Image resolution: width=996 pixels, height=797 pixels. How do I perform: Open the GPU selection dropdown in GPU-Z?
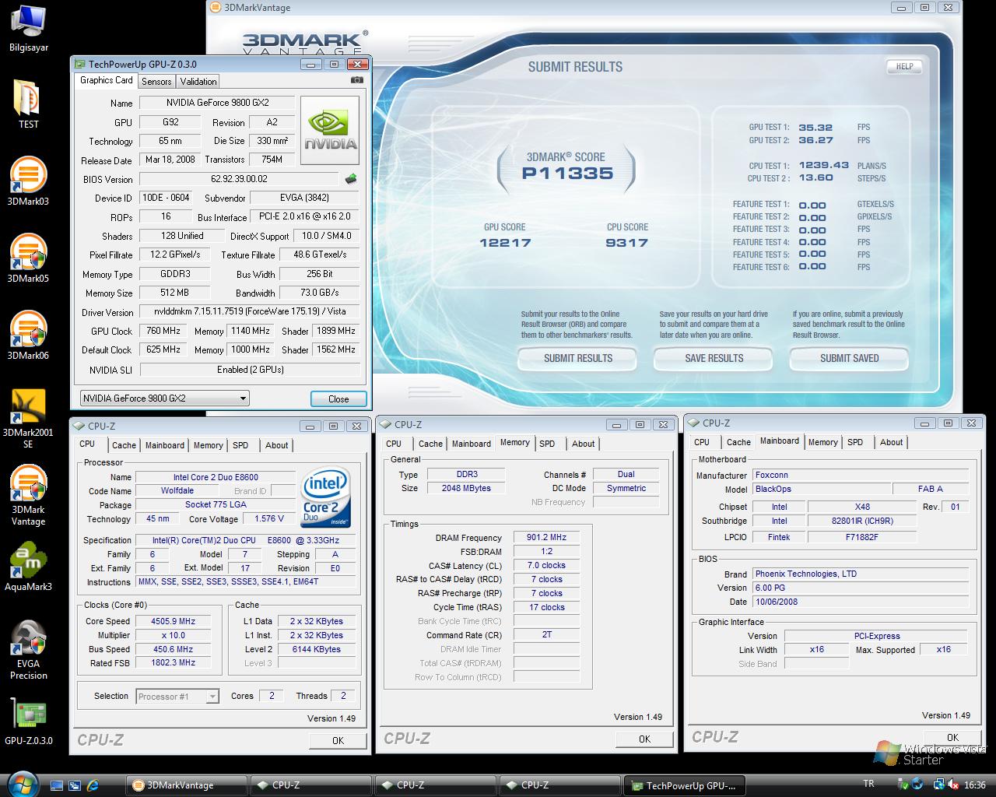[x=164, y=398]
